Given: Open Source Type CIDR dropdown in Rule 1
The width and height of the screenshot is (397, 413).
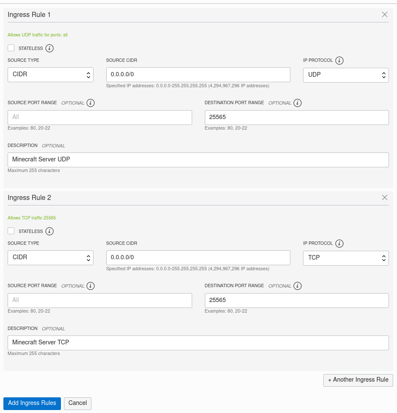Looking at the screenshot, I should click(50, 75).
